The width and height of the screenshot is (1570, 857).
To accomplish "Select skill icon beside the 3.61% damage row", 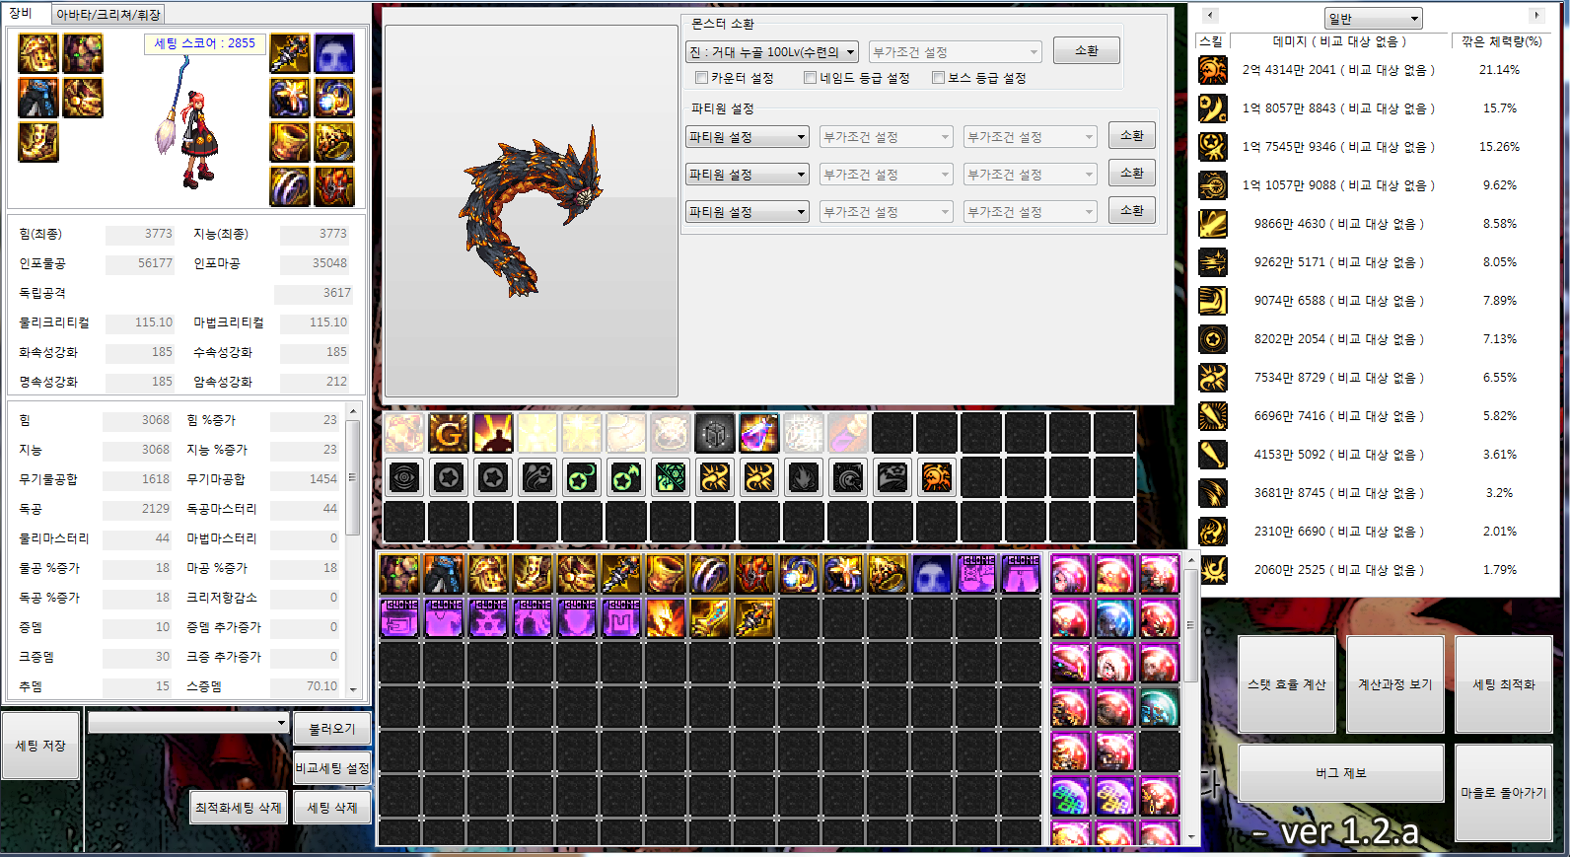I will tap(1213, 455).
